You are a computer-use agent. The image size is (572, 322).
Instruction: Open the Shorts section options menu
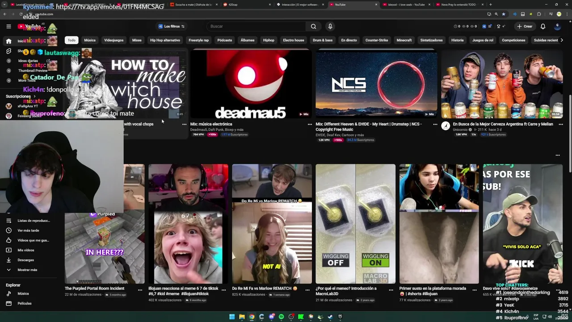558,155
